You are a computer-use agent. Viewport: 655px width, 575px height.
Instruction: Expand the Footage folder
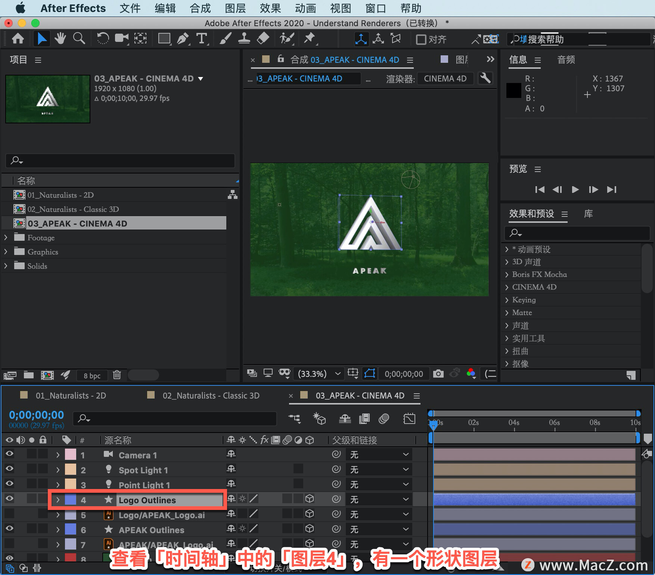(x=6, y=237)
